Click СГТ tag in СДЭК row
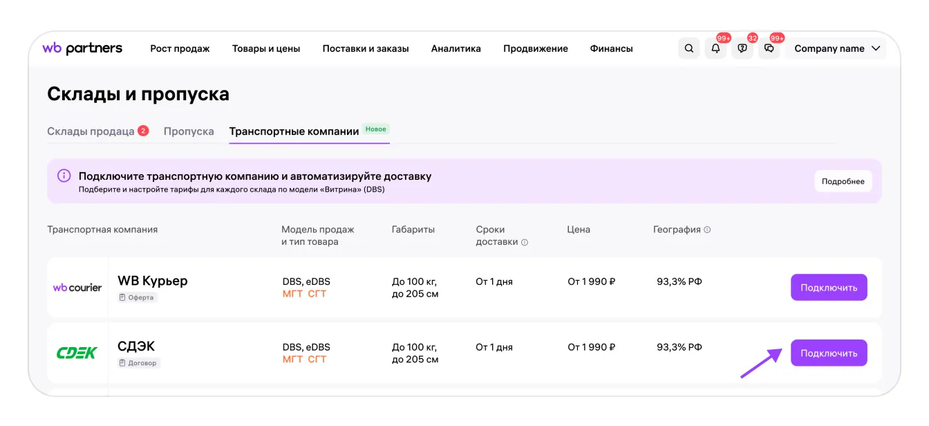The image size is (929, 426). (317, 359)
